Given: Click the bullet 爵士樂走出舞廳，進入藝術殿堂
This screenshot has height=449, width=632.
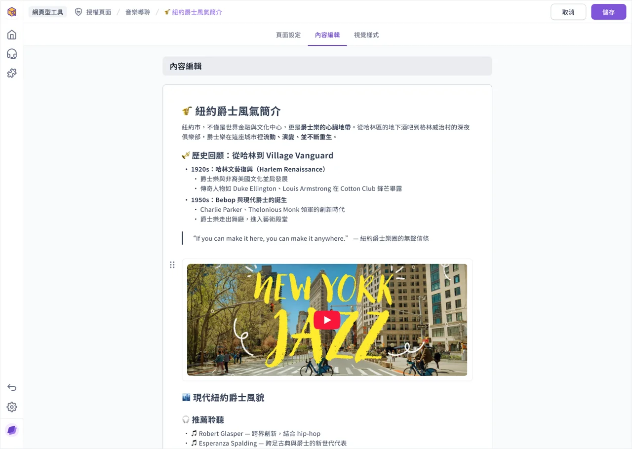Looking at the screenshot, I should tap(244, 219).
